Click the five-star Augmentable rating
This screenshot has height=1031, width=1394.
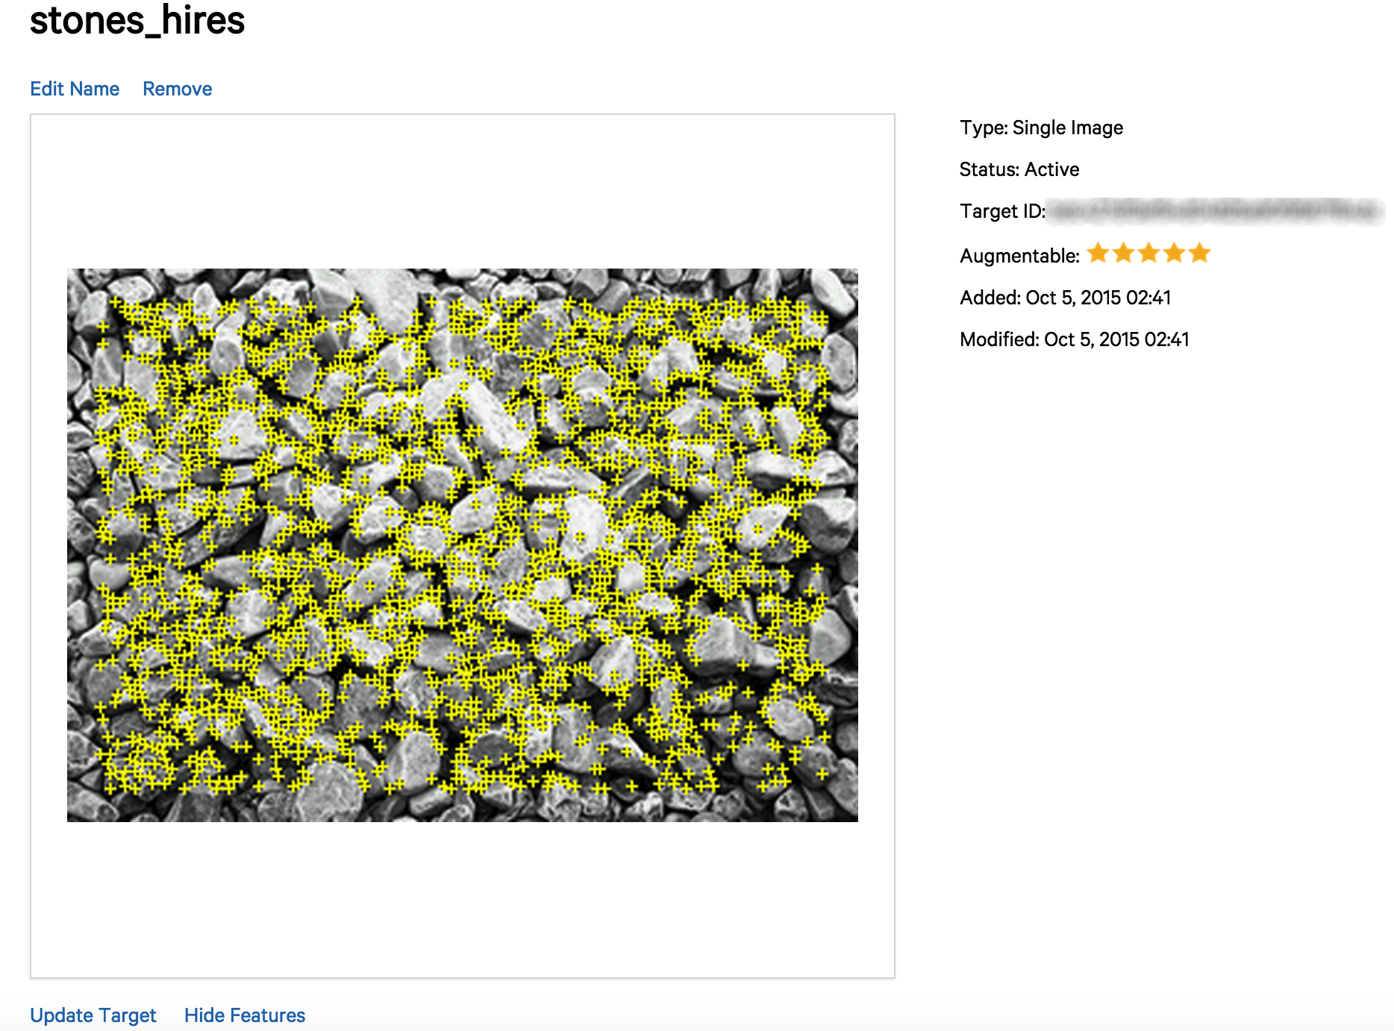coord(1148,254)
